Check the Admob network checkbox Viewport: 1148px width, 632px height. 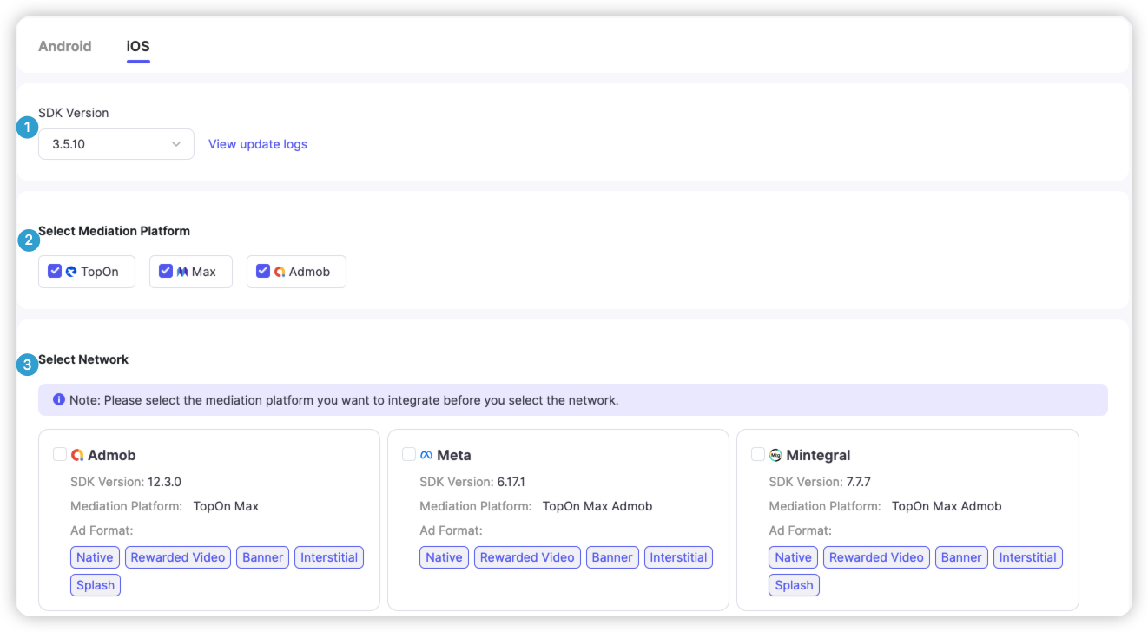click(60, 454)
